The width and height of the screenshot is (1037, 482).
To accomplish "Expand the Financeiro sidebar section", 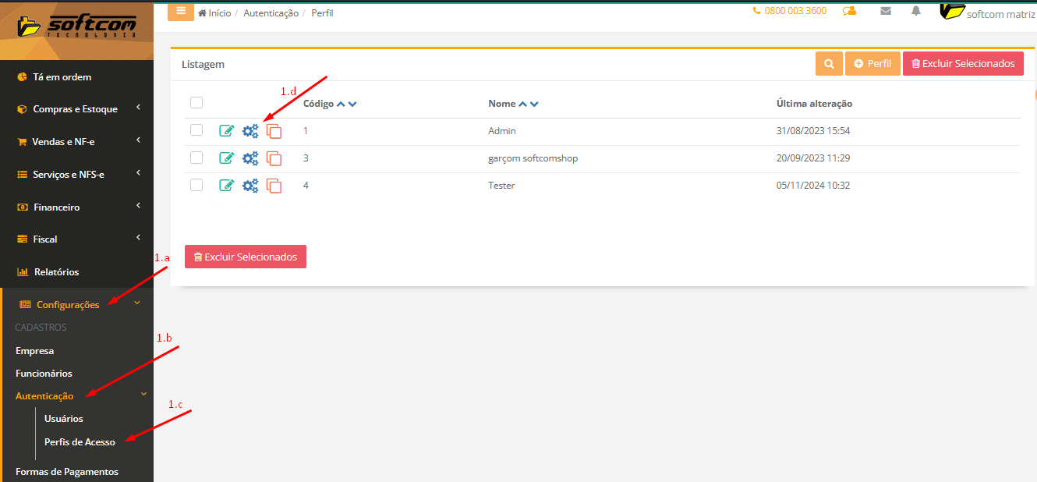I will tap(57, 207).
